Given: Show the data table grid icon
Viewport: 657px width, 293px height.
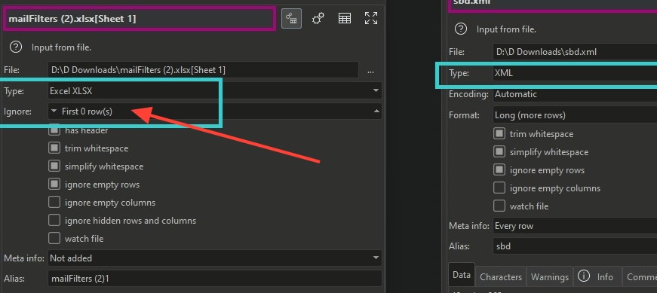Looking at the screenshot, I should pos(345,18).
